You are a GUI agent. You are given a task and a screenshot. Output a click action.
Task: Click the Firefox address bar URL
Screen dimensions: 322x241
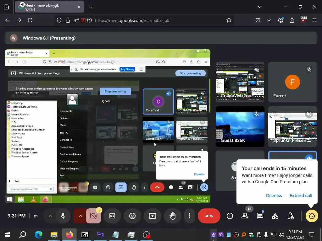(x=132, y=20)
